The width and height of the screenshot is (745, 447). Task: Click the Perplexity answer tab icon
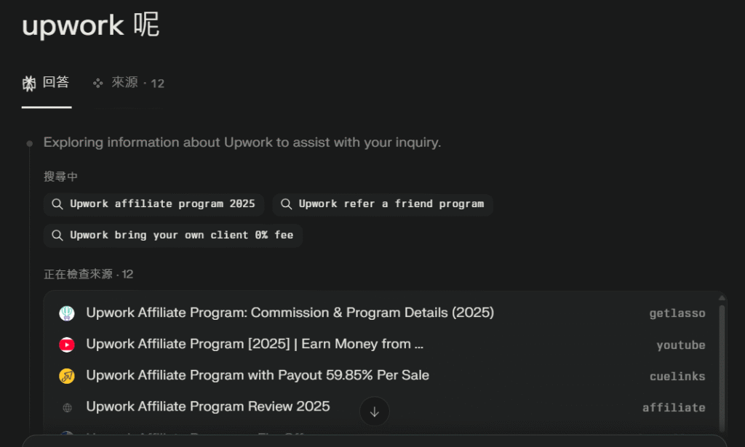coord(29,84)
